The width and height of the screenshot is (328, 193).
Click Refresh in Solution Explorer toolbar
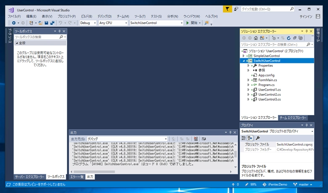tap(288, 38)
